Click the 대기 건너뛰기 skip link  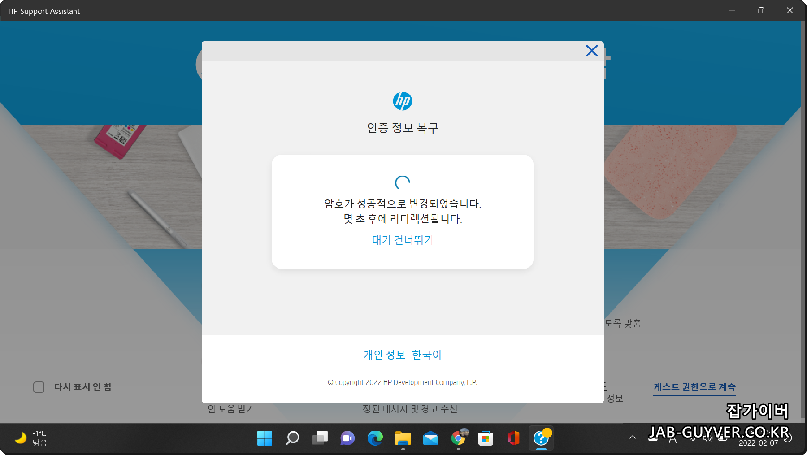(x=402, y=240)
